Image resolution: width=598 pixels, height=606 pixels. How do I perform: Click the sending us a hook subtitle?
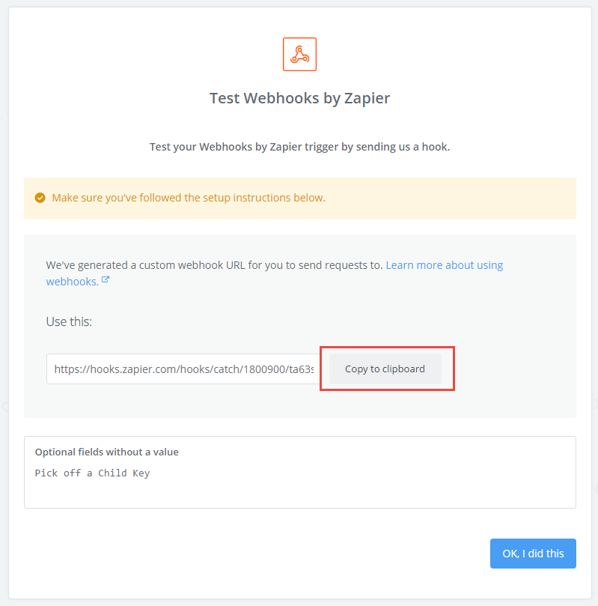299,147
